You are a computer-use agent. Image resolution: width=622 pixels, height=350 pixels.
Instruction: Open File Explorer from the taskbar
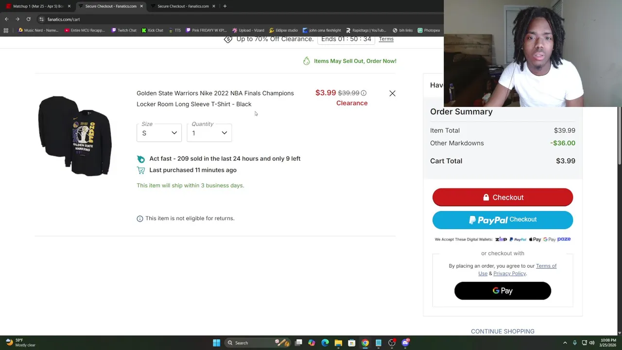[x=338, y=343]
